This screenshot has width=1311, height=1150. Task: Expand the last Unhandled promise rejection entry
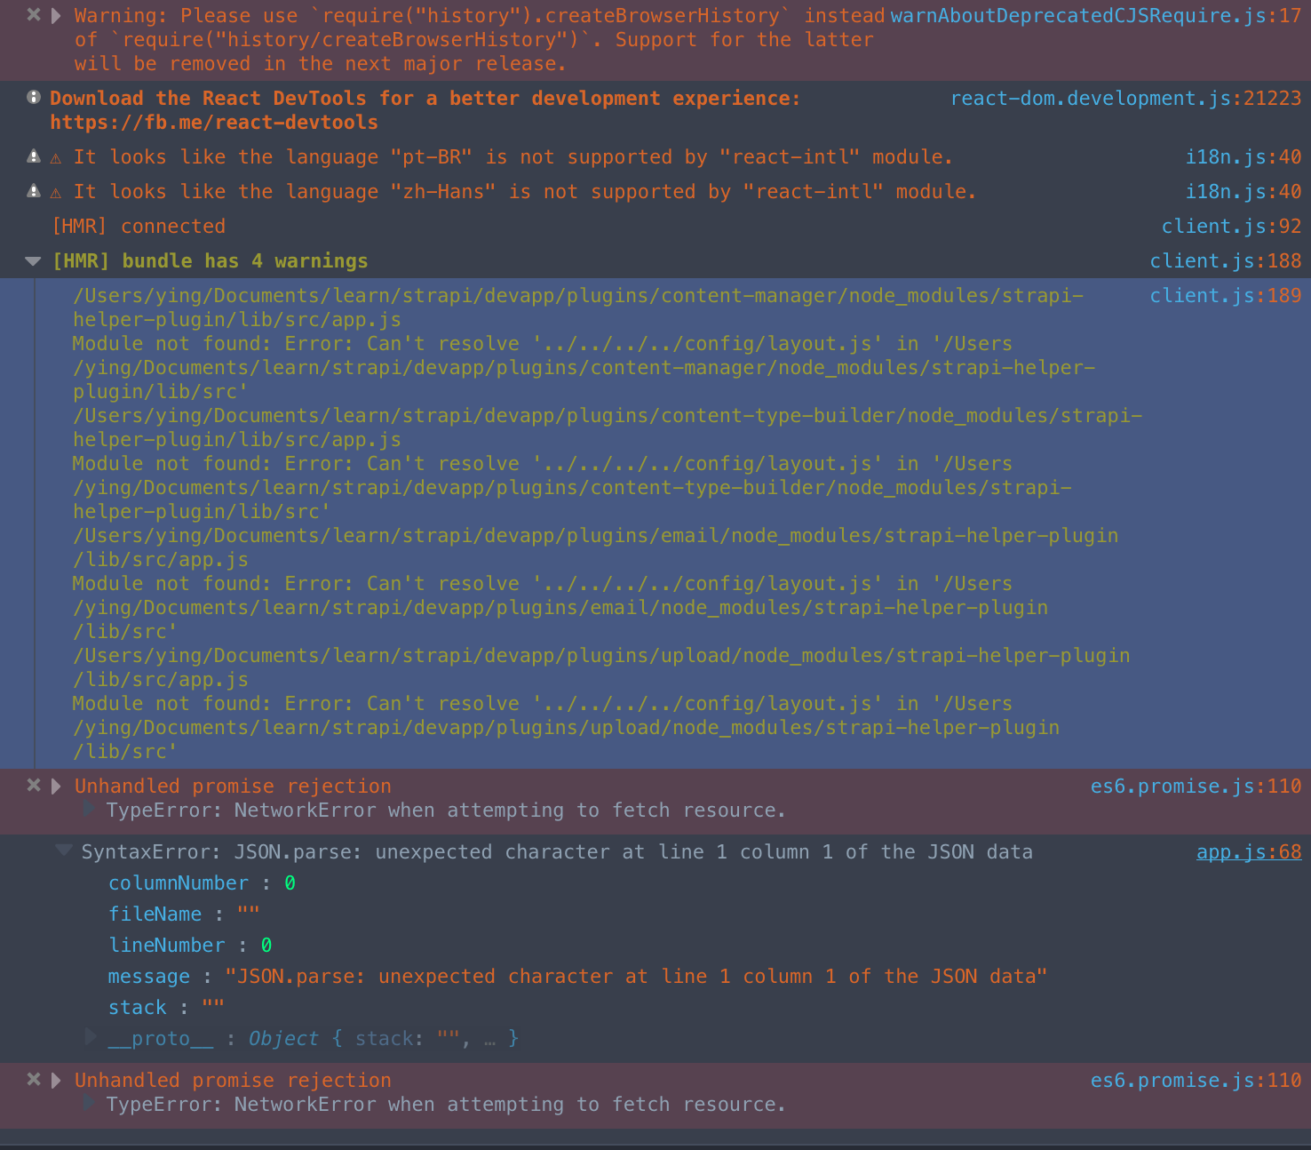56,1080
